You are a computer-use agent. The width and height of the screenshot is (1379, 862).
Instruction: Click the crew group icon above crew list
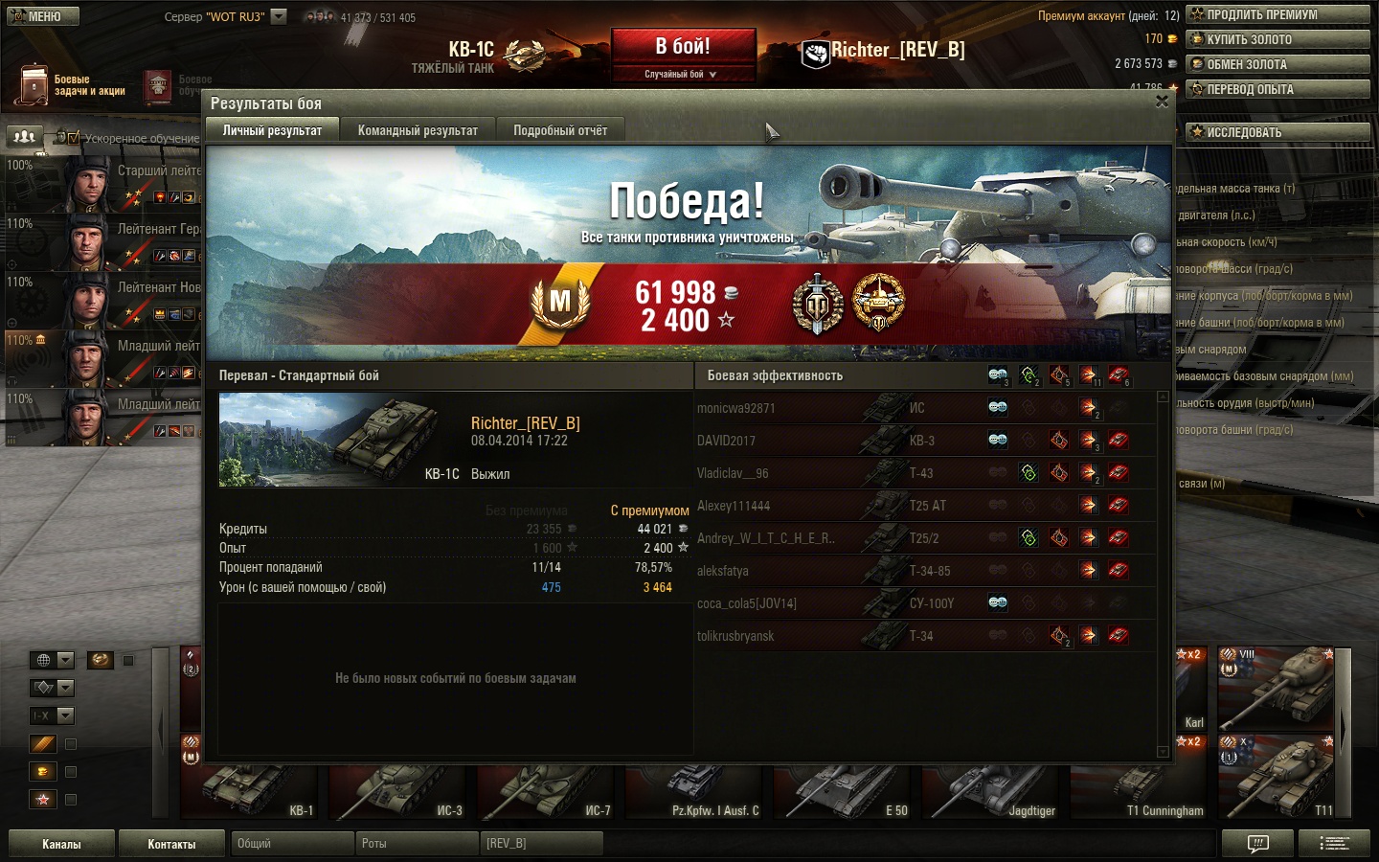tap(25, 137)
